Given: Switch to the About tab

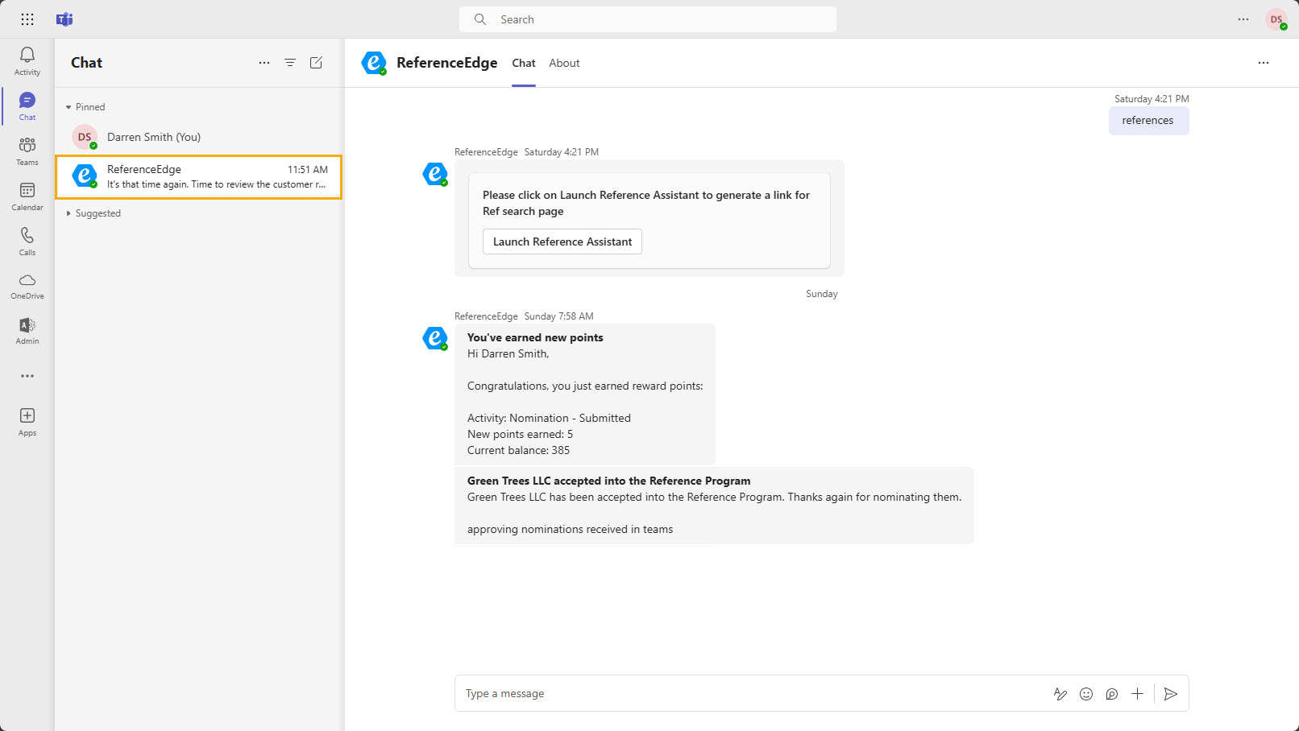Looking at the screenshot, I should (x=564, y=63).
